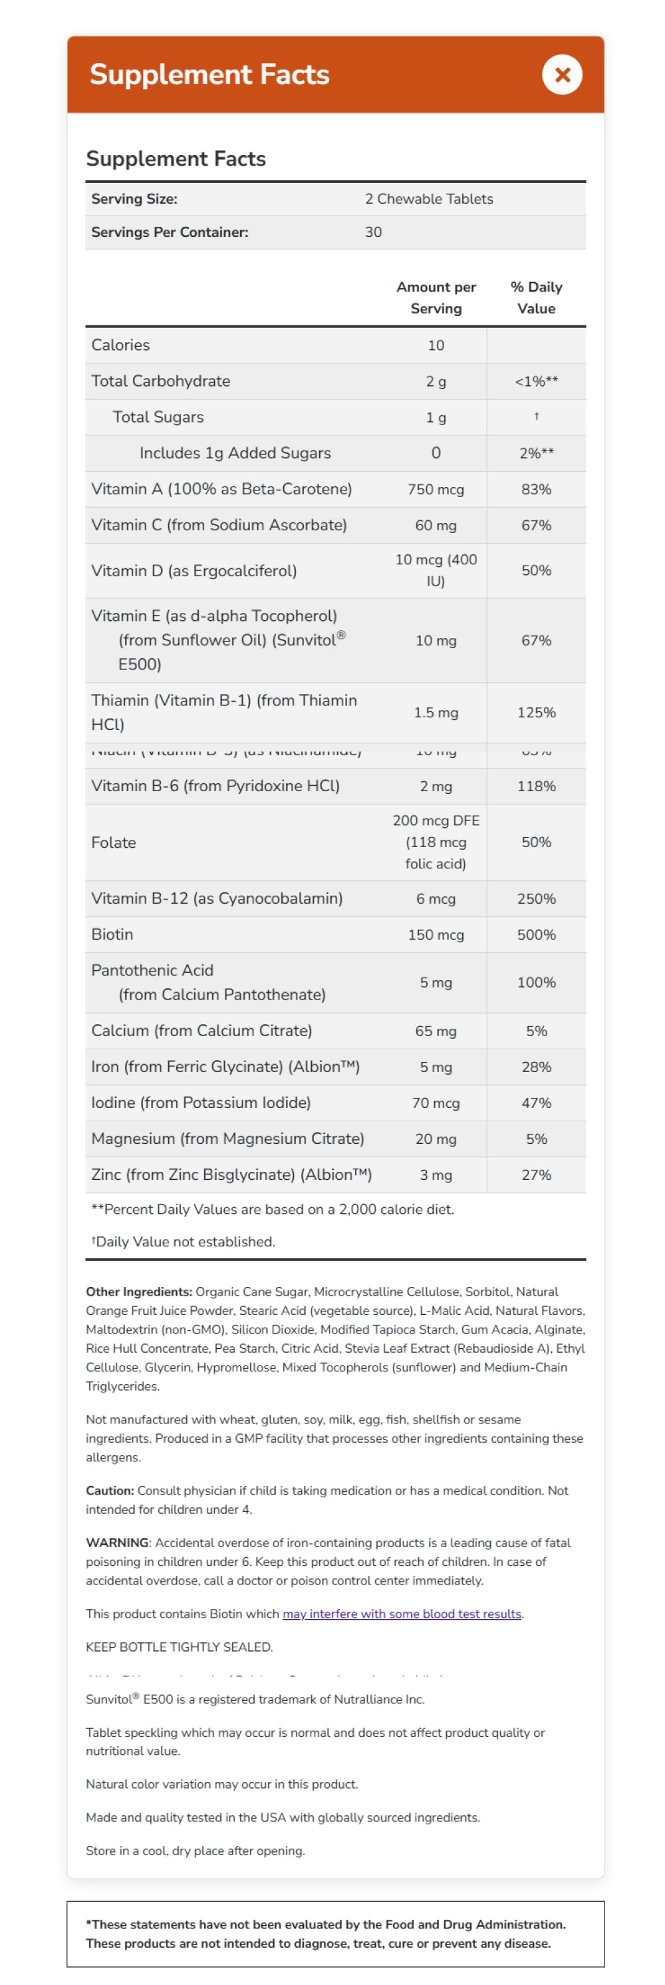
Task: Click Vitamin C from Sodium Ascorbate
Action: point(219,525)
